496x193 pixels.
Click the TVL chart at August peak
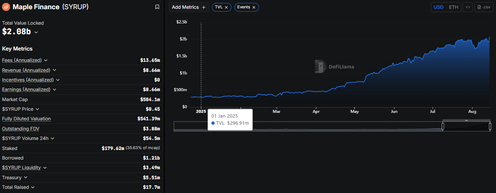tap(489, 37)
